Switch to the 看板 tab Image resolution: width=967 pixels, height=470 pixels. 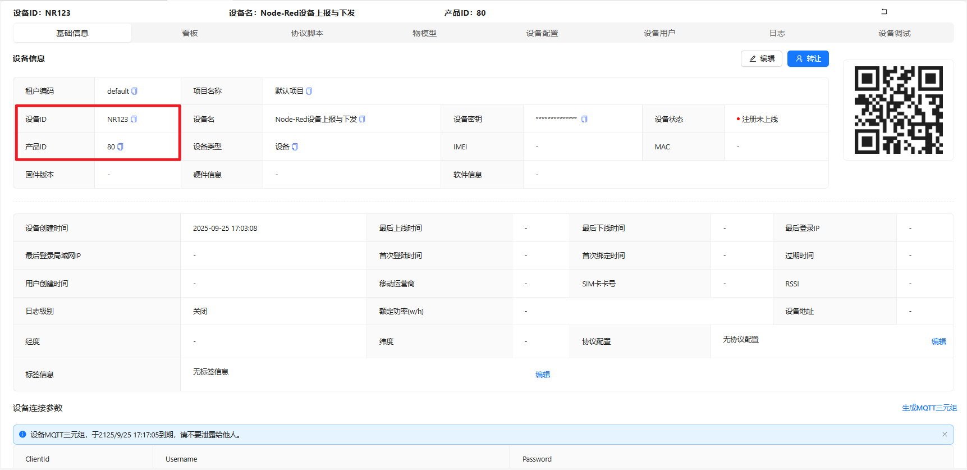click(x=190, y=33)
